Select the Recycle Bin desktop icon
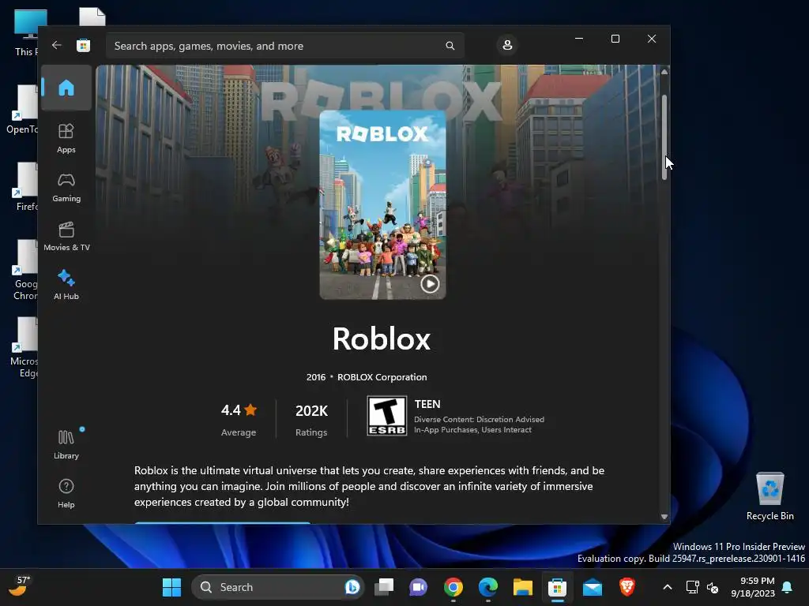This screenshot has width=809, height=606. (x=769, y=497)
